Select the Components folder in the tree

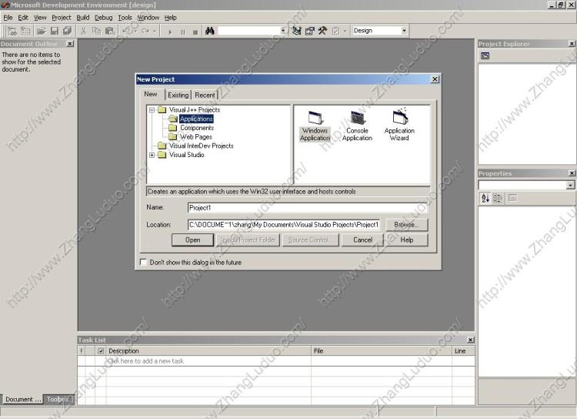coord(197,128)
